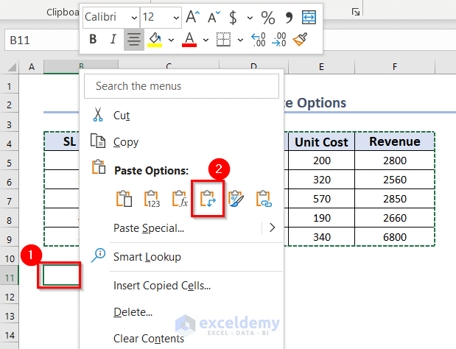Click Increase Decimal icon
This screenshot has height=349, width=456.
pos(259,40)
